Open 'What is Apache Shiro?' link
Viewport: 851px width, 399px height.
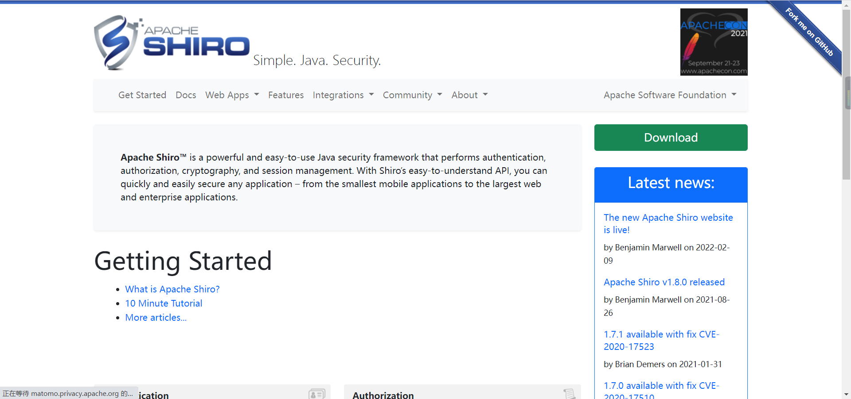point(172,289)
